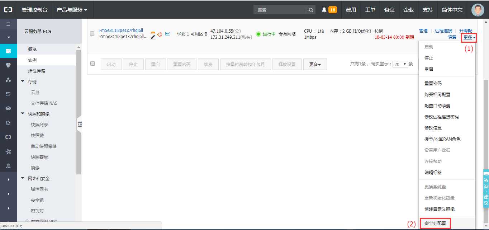Open the user avatar profile menu
This screenshot has width=489, height=230.
click(478, 10)
